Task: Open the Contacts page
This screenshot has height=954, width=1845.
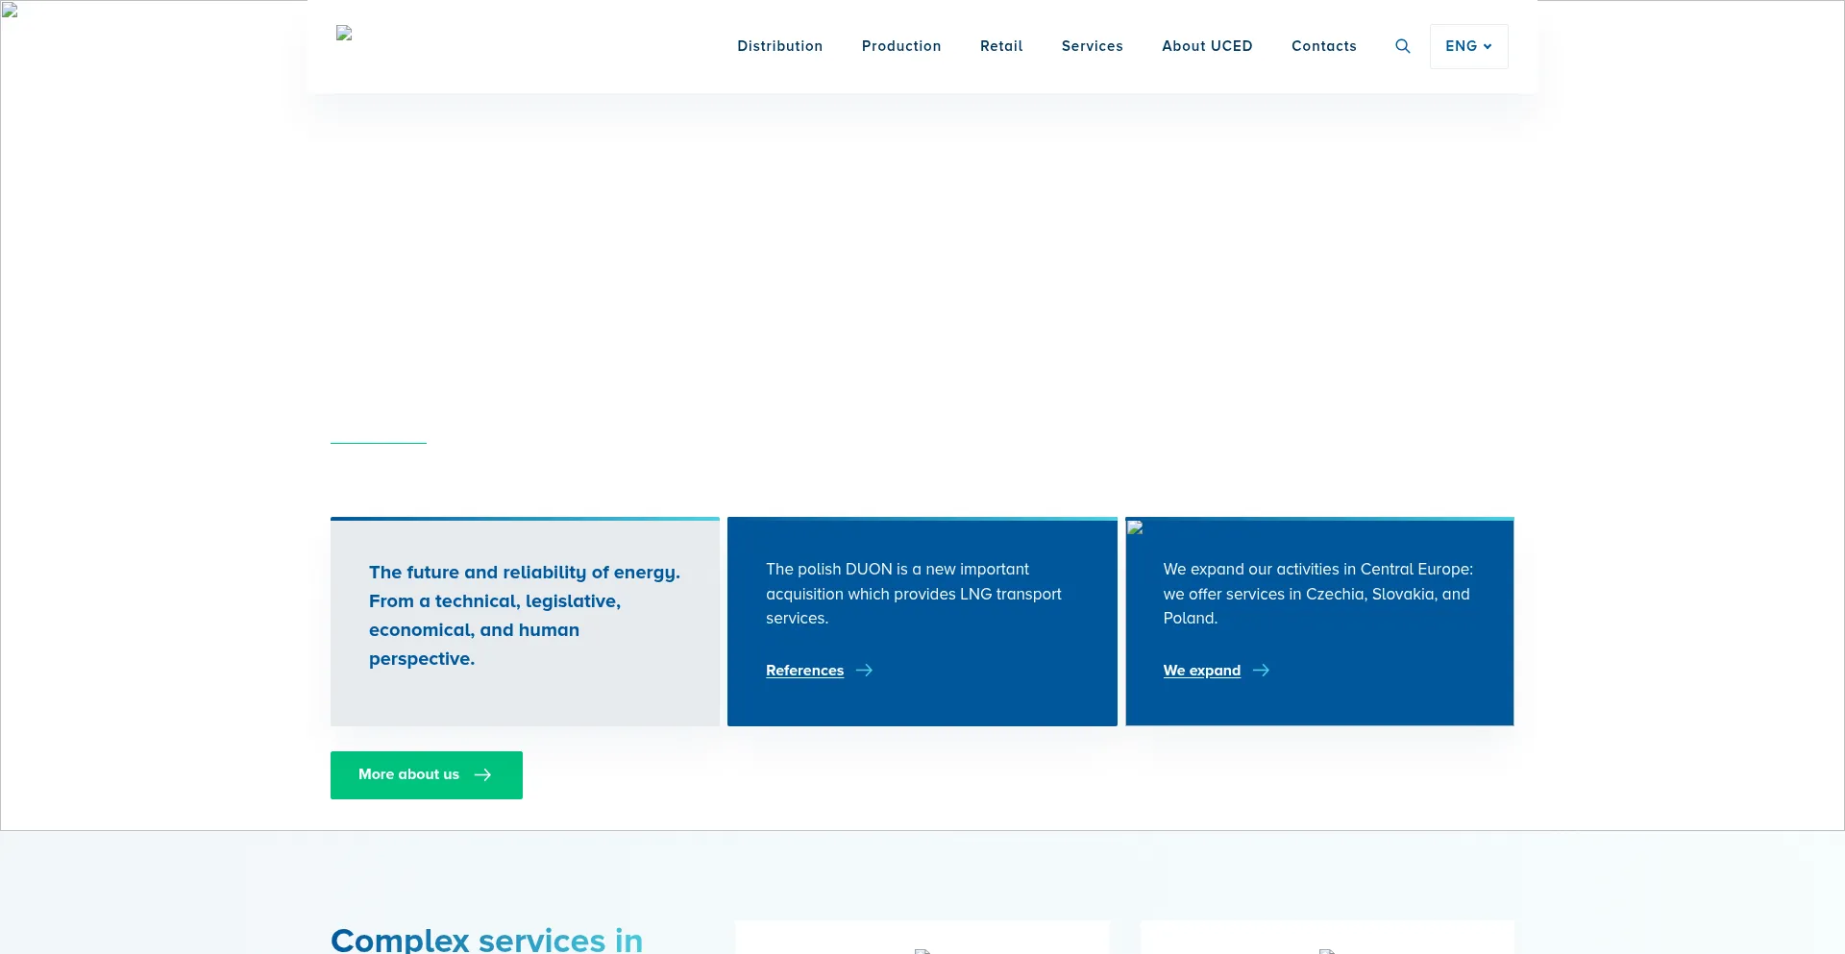Action: [x=1323, y=46]
